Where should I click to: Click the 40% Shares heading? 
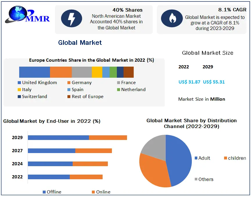click(128, 10)
